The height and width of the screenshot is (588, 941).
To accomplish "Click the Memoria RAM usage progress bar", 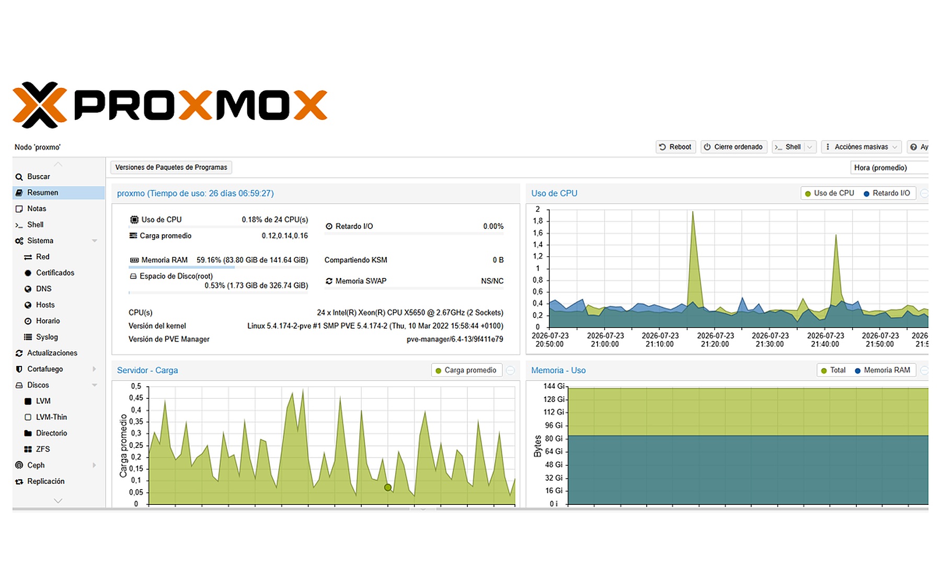I will 219,267.
